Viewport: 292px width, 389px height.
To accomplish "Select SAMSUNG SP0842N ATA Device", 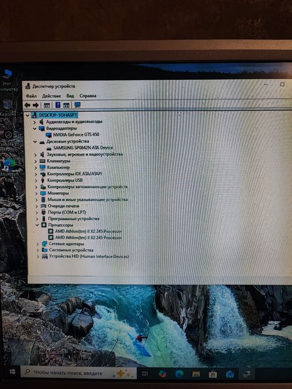I will 83,148.
